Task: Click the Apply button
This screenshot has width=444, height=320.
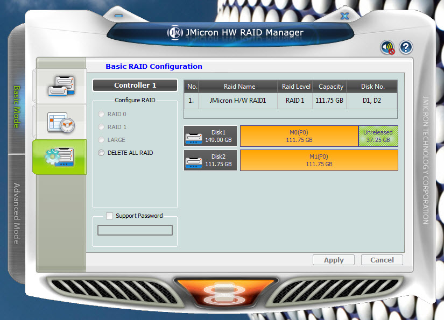Action: [x=334, y=260]
